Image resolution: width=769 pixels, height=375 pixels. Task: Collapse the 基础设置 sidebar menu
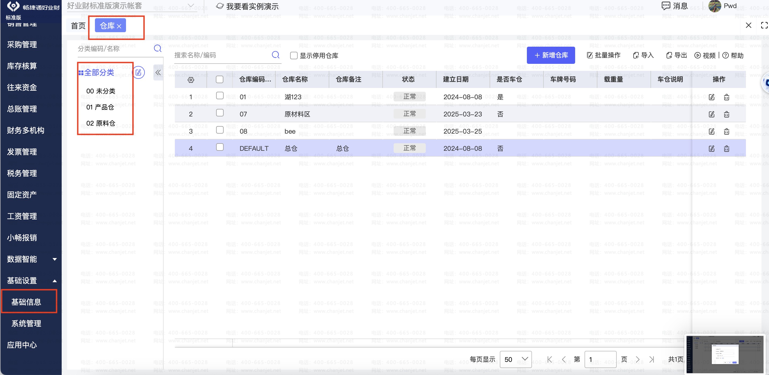(x=31, y=280)
